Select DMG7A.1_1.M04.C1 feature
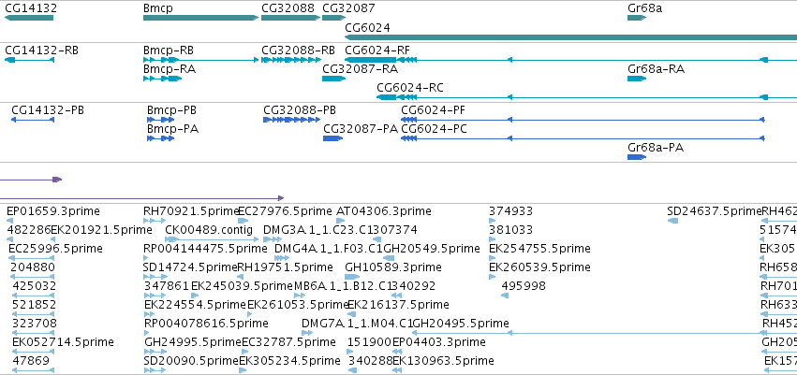The width and height of the screenshot is (797, 375). (308, 334)
